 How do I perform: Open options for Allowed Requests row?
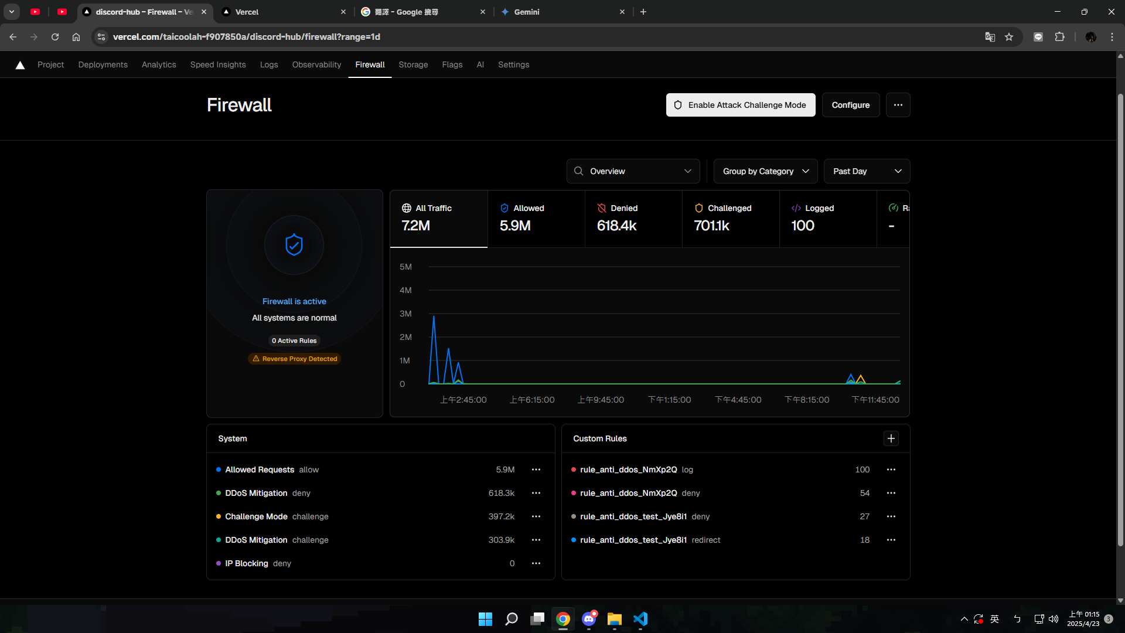536,469
